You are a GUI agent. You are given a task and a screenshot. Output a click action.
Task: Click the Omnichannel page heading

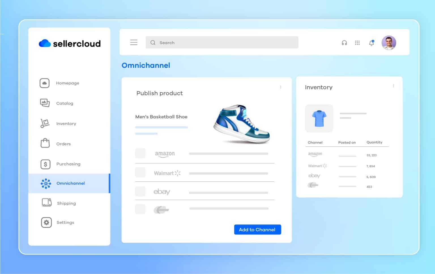click(146, 65)
